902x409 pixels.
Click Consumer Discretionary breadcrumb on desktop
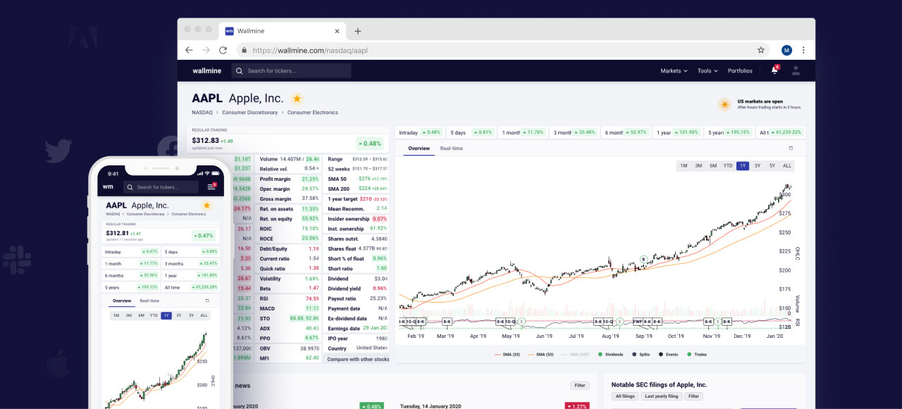coord(250,113)
